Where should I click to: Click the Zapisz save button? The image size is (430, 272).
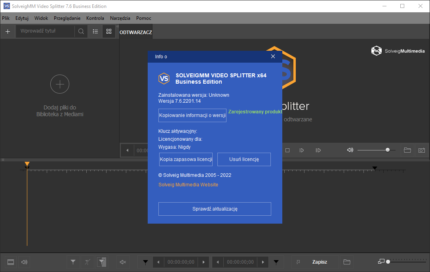click(x=320, y=262)
